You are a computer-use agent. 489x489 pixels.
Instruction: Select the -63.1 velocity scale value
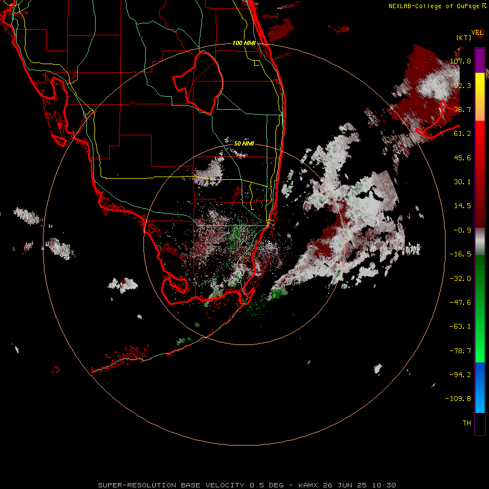[x=460, y=327]
